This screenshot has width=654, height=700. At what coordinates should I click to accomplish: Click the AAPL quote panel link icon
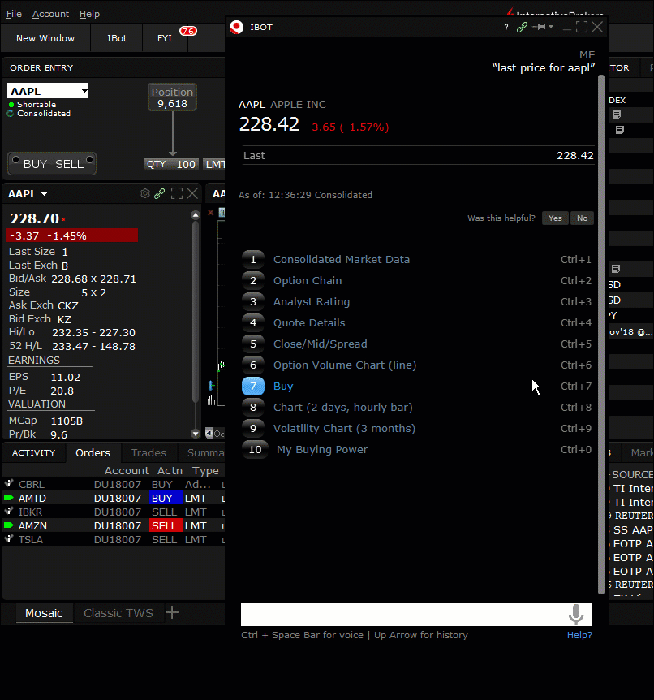[x=159, y=194]
